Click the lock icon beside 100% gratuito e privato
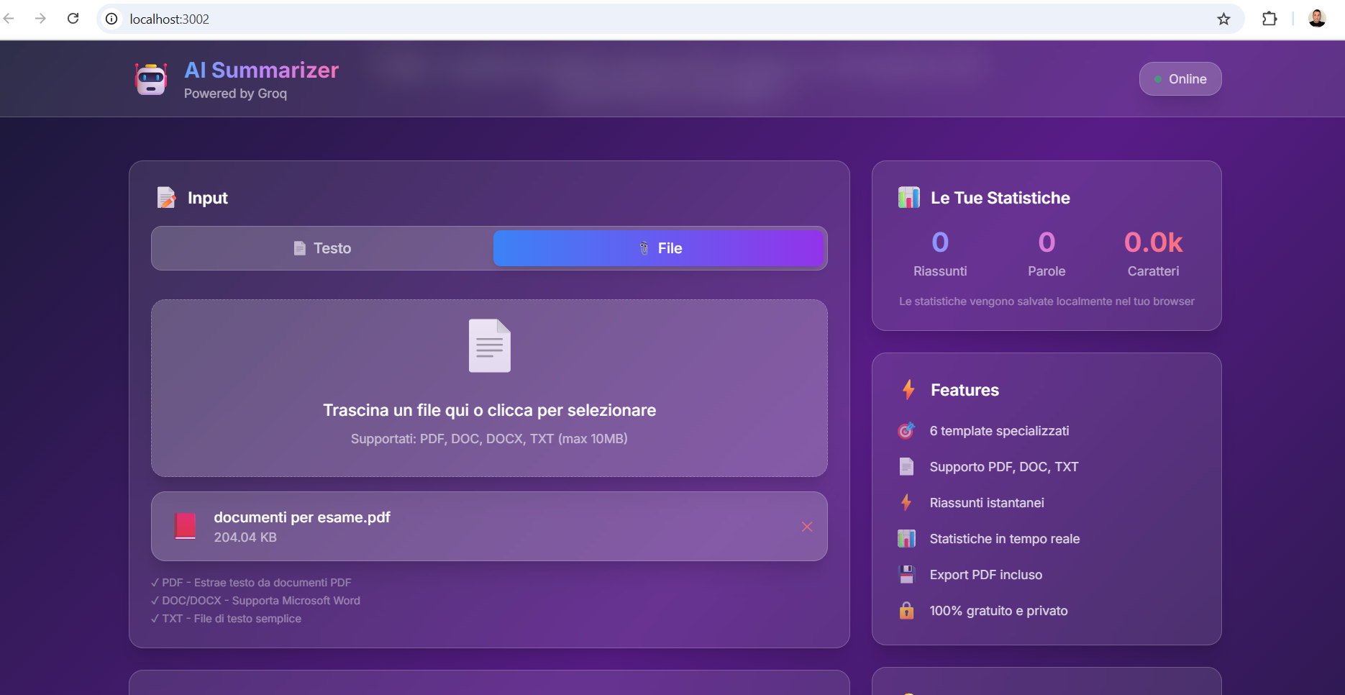 pos(906,610)
